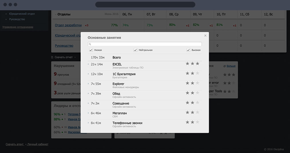Viewport: 290px width, 153px height.
Task: Set EXCEL rating to three stars
Action: tap(197, 64)
